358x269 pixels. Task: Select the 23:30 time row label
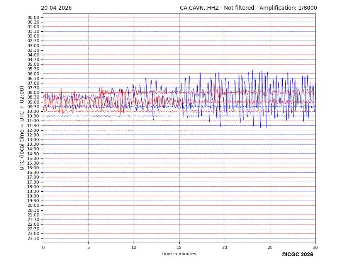[33, 238]
